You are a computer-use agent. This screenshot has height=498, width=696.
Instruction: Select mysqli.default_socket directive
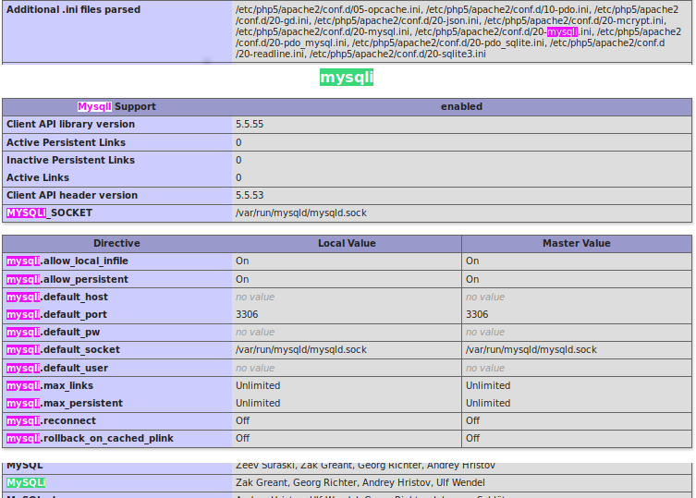point(63,350)
